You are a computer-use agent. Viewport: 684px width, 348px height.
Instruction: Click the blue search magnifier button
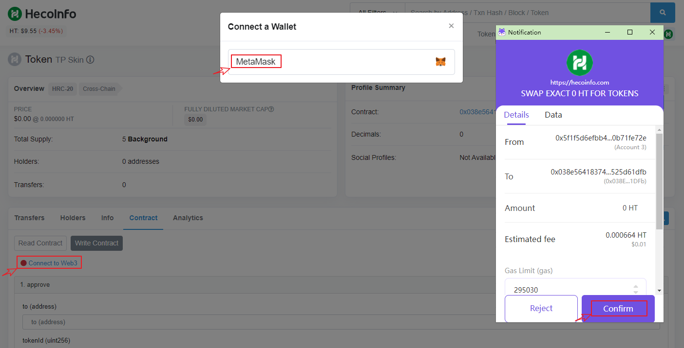click(x=663, y=13)
